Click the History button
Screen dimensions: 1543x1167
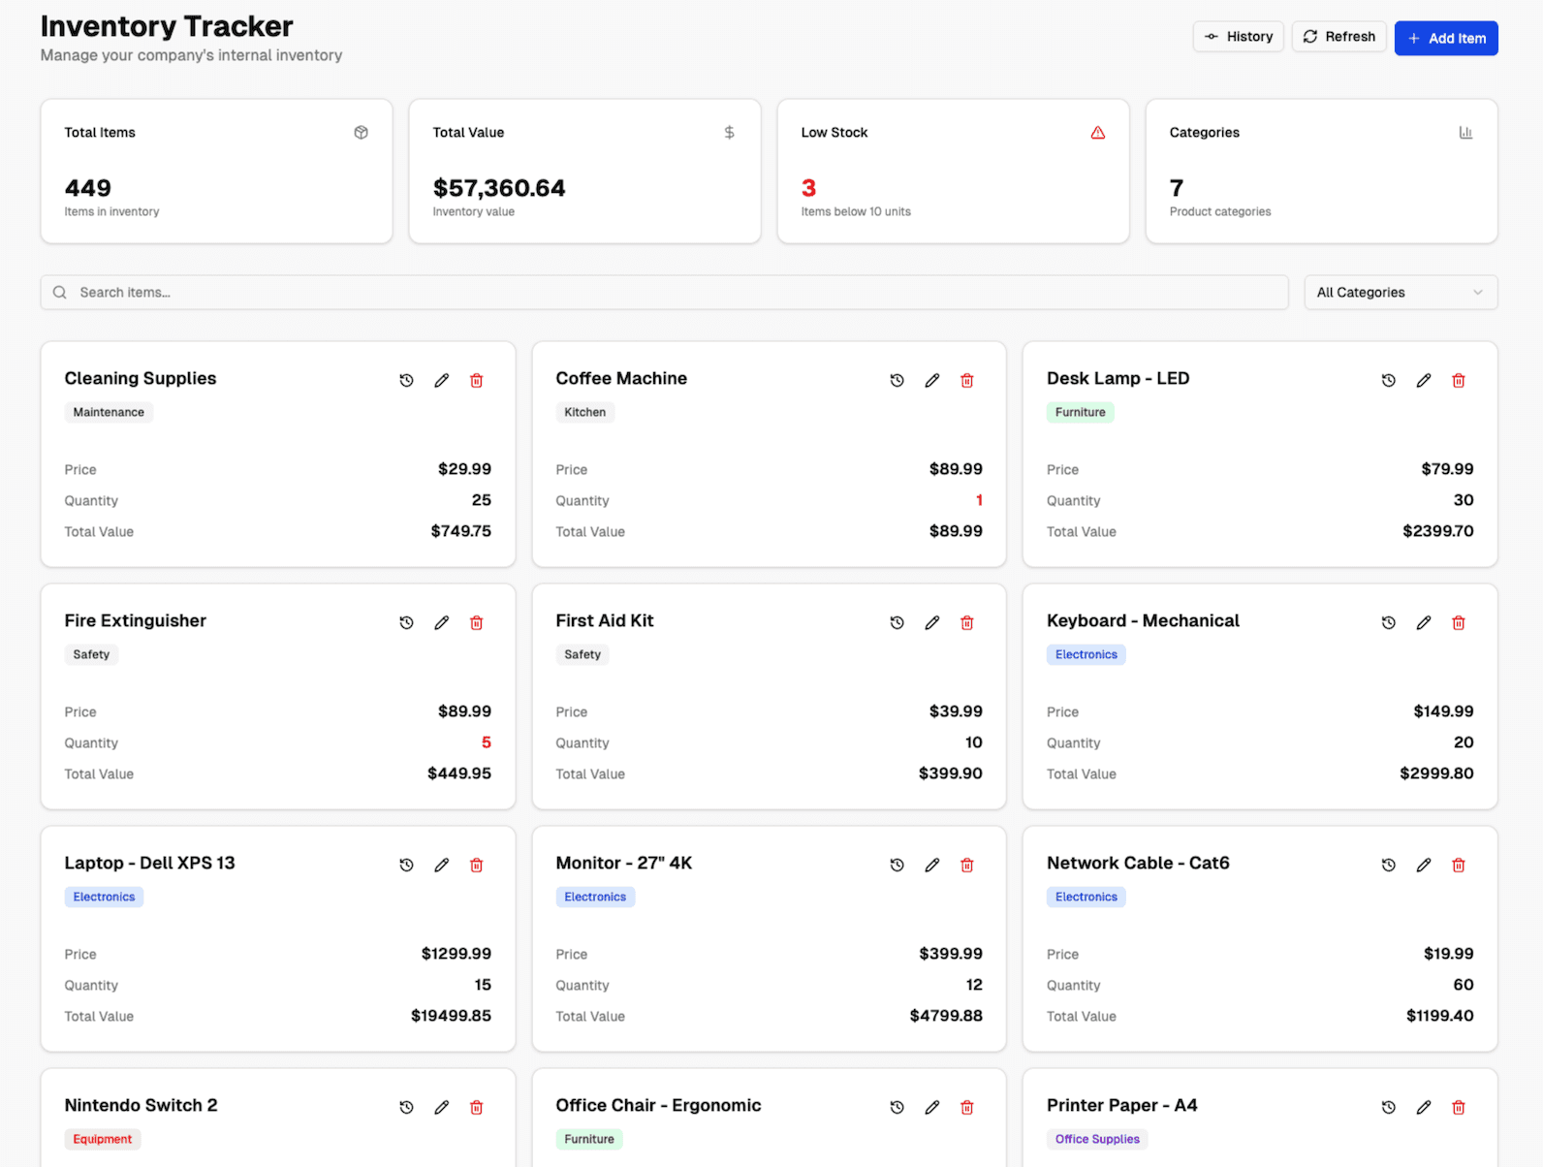(1238, 37)
